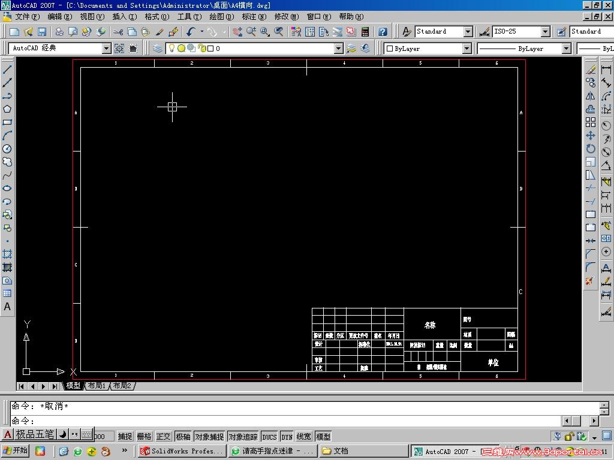This screenshot has width=614, height=460.
Task: Expand the AutoCAD 经典 workspace dropdown
Action: pos(107,49)
